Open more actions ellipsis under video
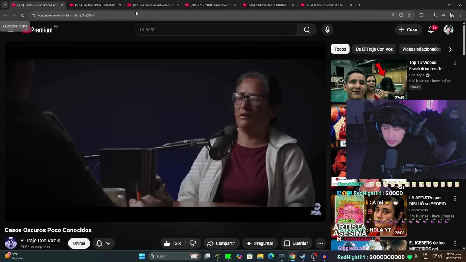Viewport: 466px width, 262px height. click(x=320, y=243)
